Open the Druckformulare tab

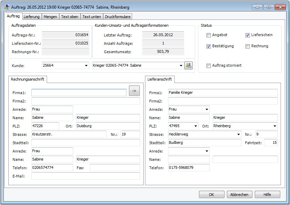[118, 17]
